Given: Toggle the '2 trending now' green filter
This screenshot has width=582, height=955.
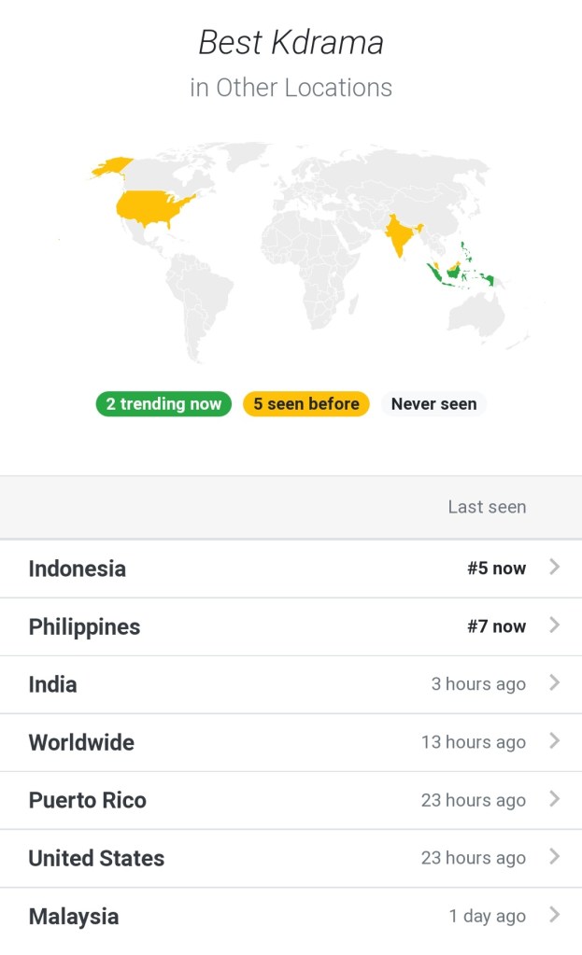Looking at the screenshot, I should [x=163, y=404].
